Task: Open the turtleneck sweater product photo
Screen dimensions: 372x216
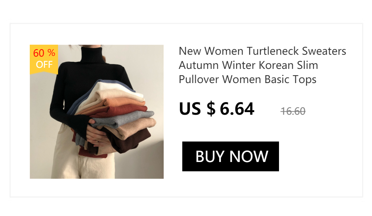Action: 97,112
